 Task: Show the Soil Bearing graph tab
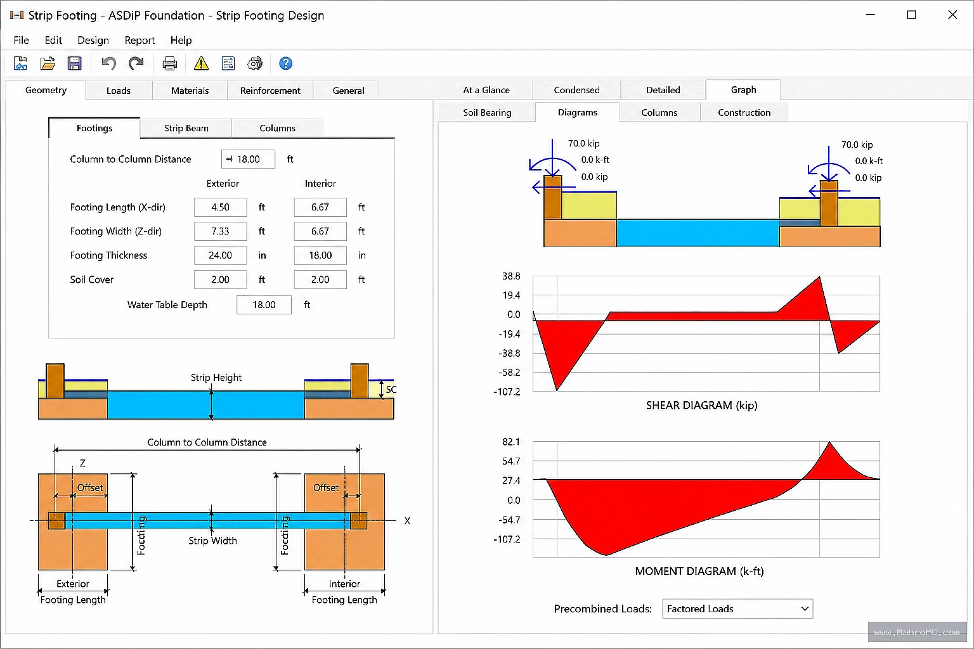(x=487, y=113)
